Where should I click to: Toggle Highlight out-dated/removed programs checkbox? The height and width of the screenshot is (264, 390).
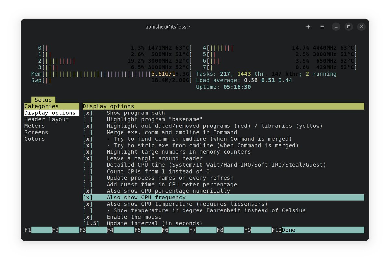point(88,126)
